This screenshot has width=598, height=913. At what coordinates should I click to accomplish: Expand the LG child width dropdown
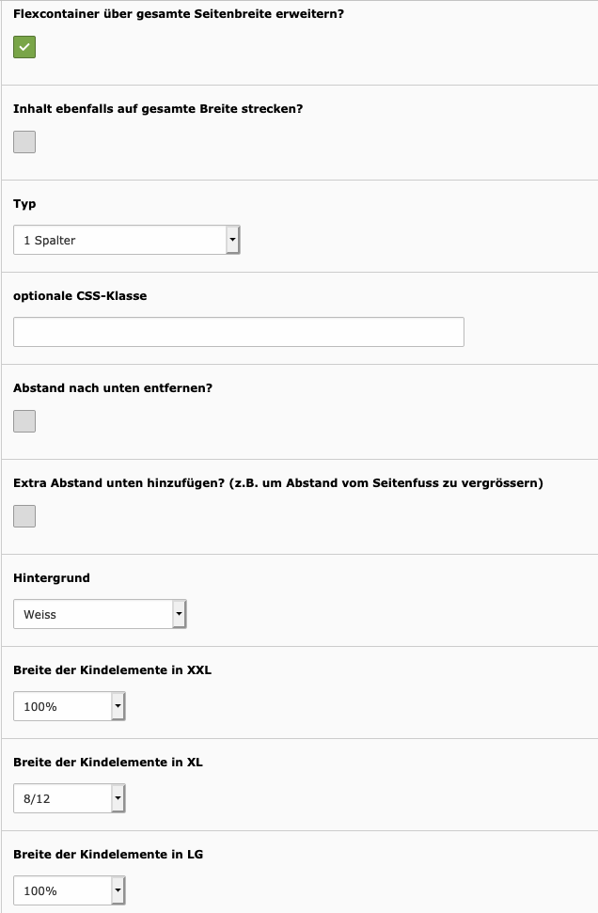(70, 890)
